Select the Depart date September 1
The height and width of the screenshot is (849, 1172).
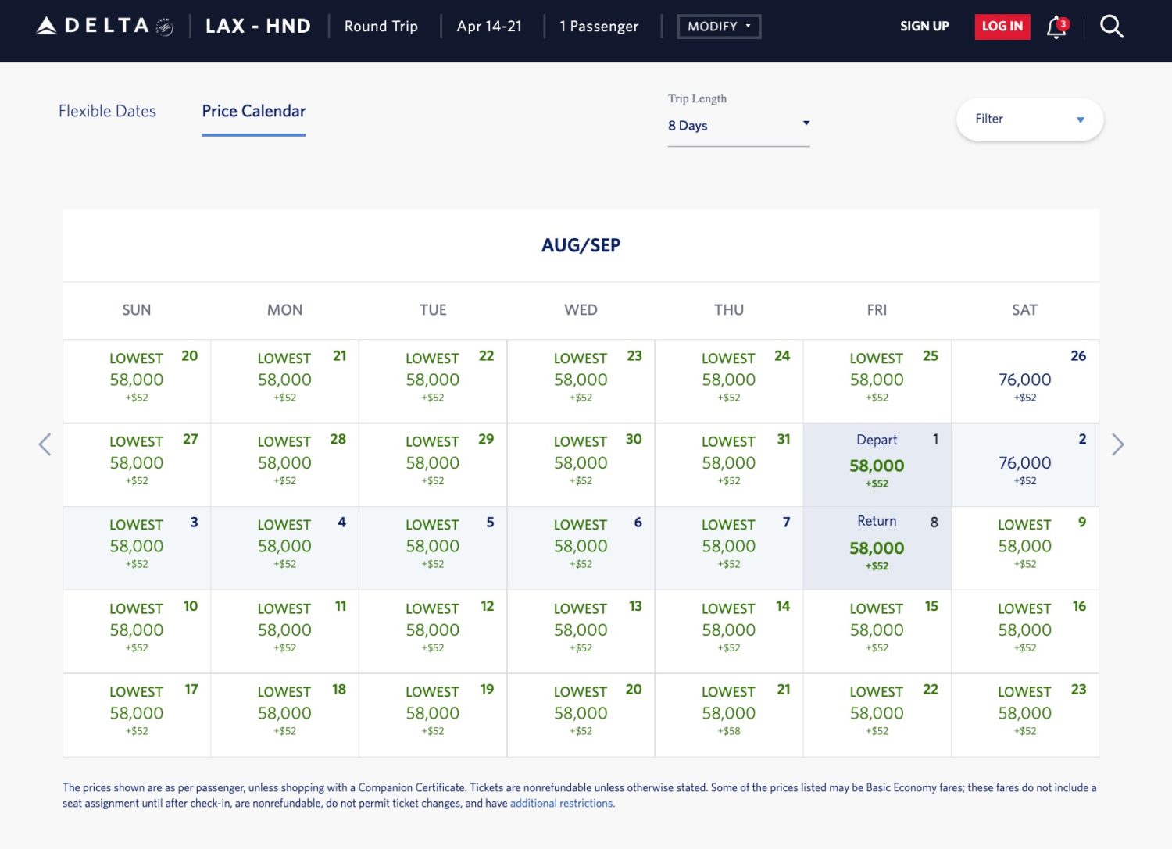[x=876, y=464]
